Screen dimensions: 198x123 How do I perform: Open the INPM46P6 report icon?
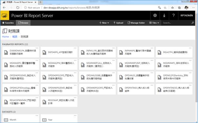(121, 52)
